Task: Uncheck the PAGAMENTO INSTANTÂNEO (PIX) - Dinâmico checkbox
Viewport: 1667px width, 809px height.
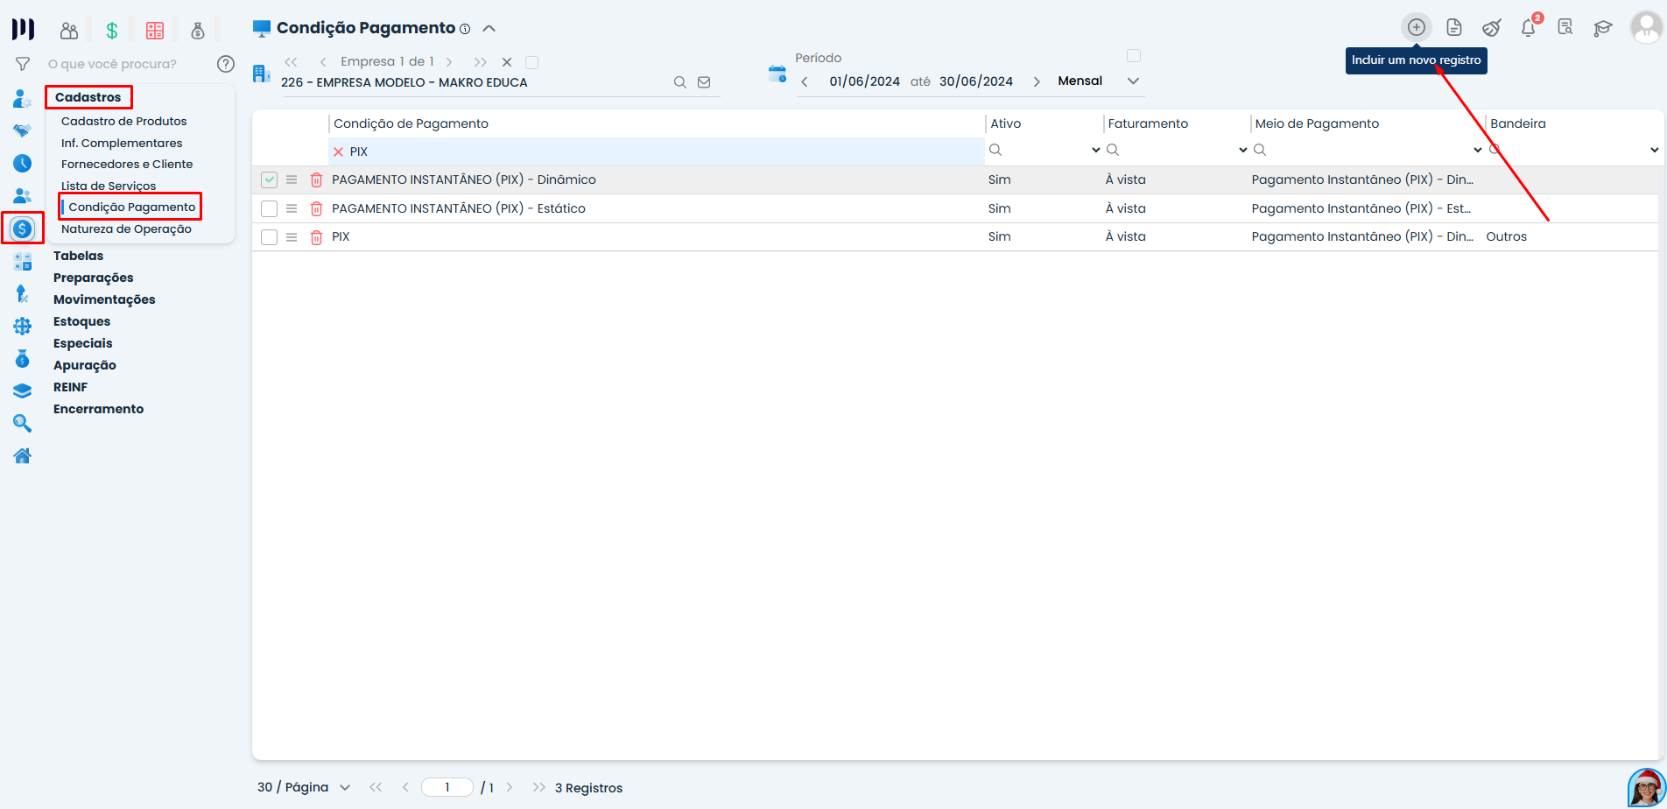Action: click(x=269, y=180)
